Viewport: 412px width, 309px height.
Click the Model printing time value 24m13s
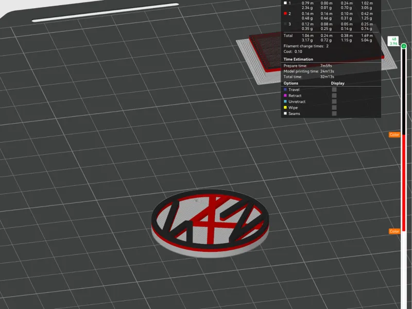327,71
